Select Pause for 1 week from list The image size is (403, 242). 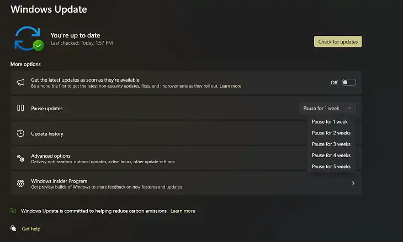(330, 122)
